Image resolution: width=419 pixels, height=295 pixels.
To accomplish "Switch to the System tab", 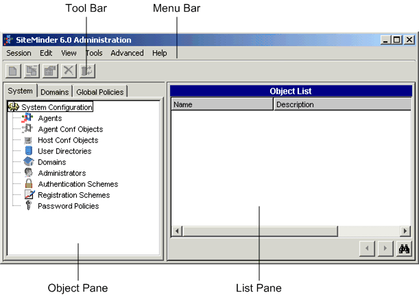I will (21, 91).
